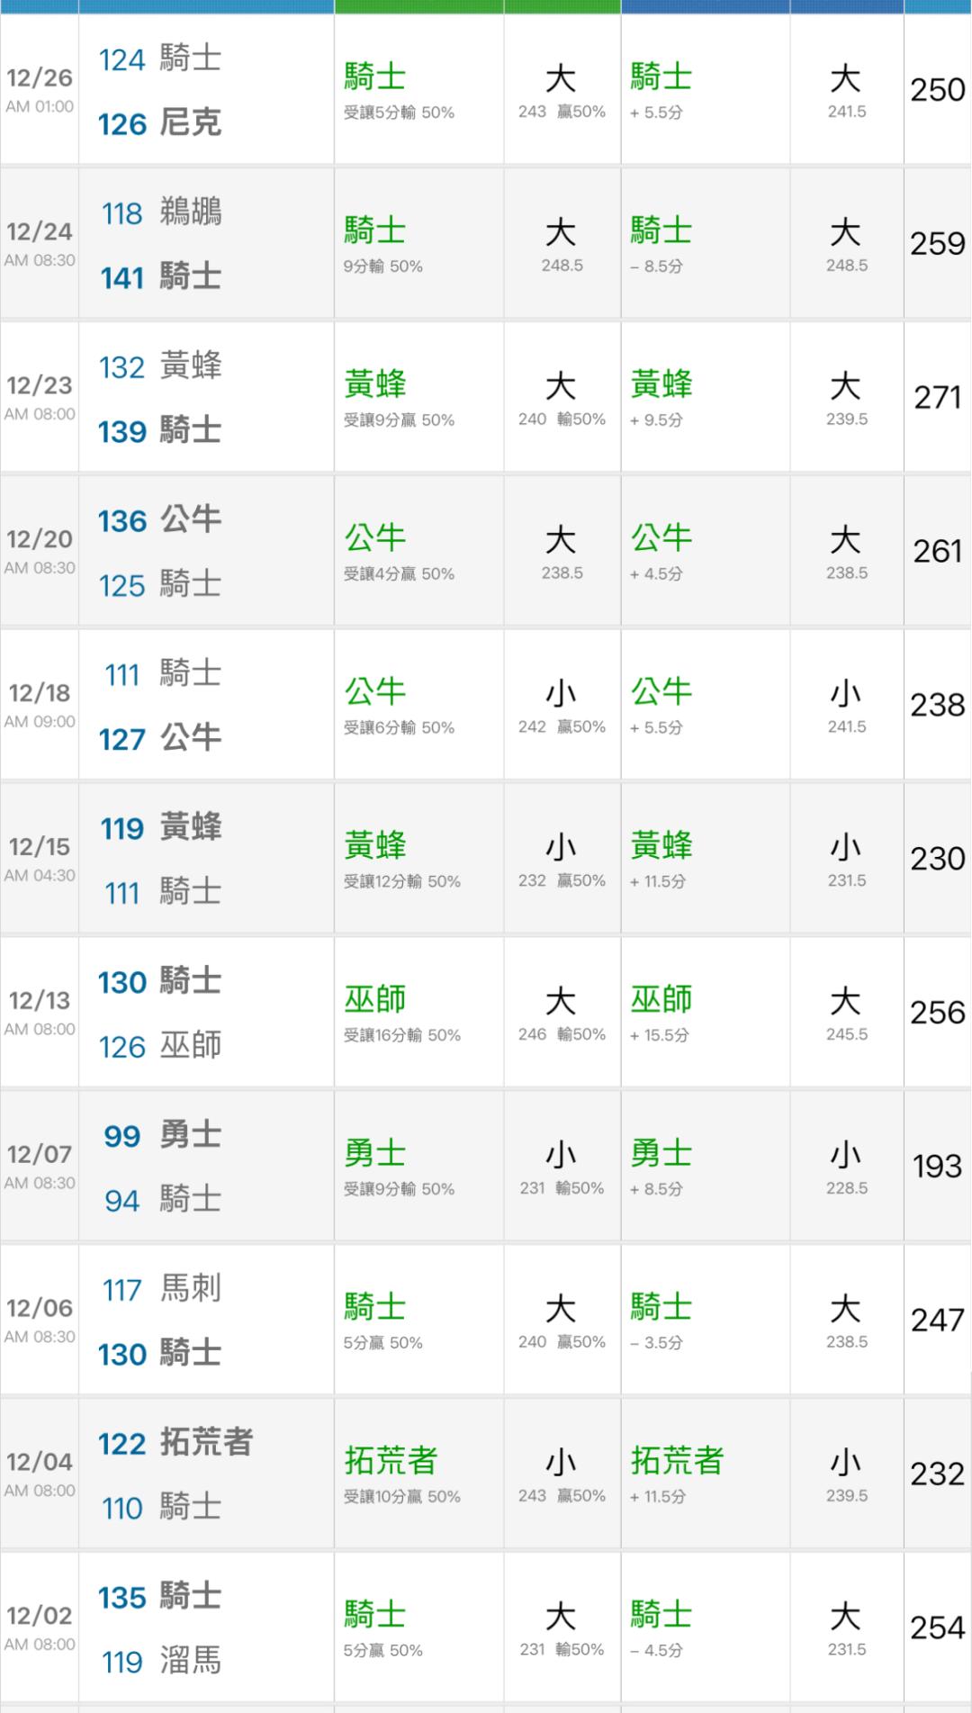Click the 12/02 game date cell
Viewport: 972px width, 1713px height.
[40, 1627]
